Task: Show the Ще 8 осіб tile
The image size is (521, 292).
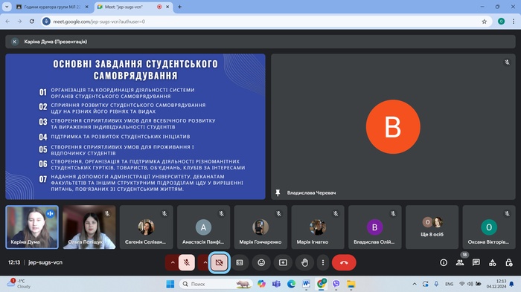Action: pos(432,227)
